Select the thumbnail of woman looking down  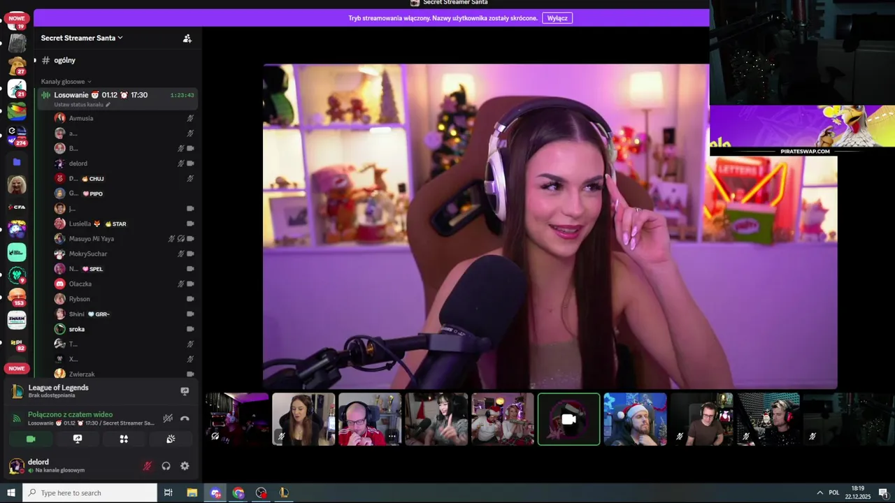303,419
